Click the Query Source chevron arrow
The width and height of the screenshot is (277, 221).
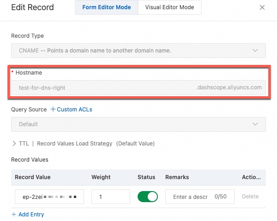[x=256, y=124]
